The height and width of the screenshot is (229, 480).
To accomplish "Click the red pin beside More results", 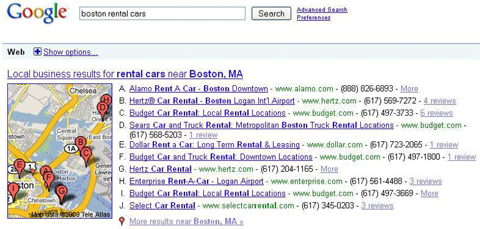I will point(122,221).
